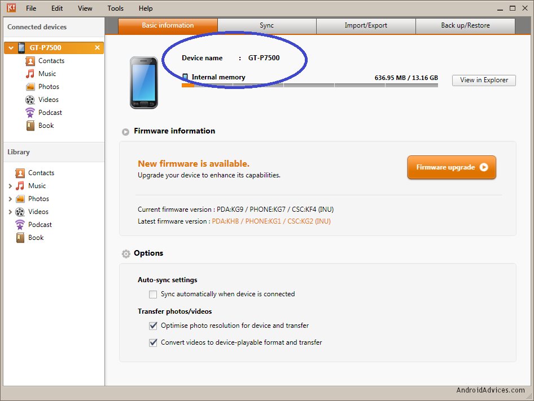Image resolution: width=534 pixels, height=401 pixels.
Task: Expand the Library Photos tree node
Action: 10,199
